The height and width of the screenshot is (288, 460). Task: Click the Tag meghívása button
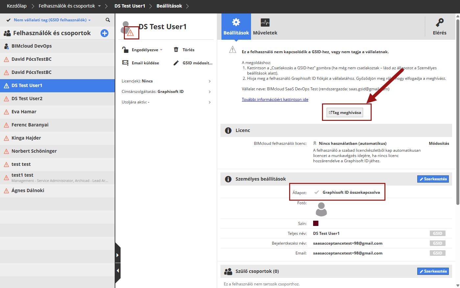click(x=345, y=112)
